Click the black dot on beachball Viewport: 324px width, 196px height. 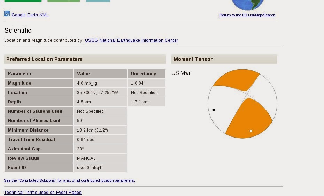tap(214, 110)
